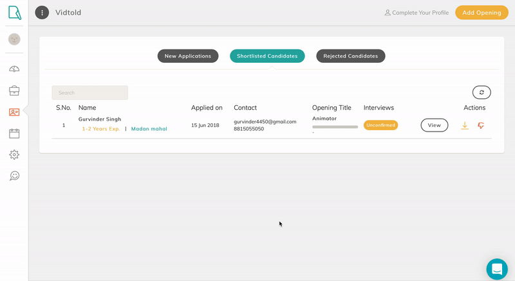
Task: Click the Name column header
Action: click(88, 107)
